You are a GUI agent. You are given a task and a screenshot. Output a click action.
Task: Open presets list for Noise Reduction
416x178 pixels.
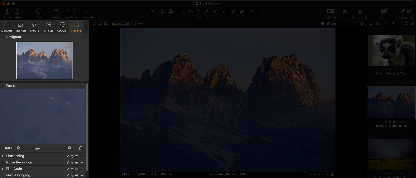coord(77,163)
